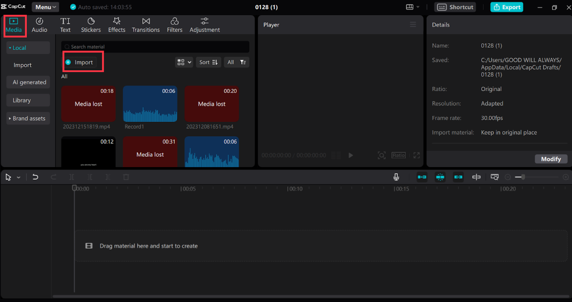Open the grid view mode dropdown
Image resolution: width=572 pixels, height=302 pixels.
pyautogui.click(x=184, y=62)
